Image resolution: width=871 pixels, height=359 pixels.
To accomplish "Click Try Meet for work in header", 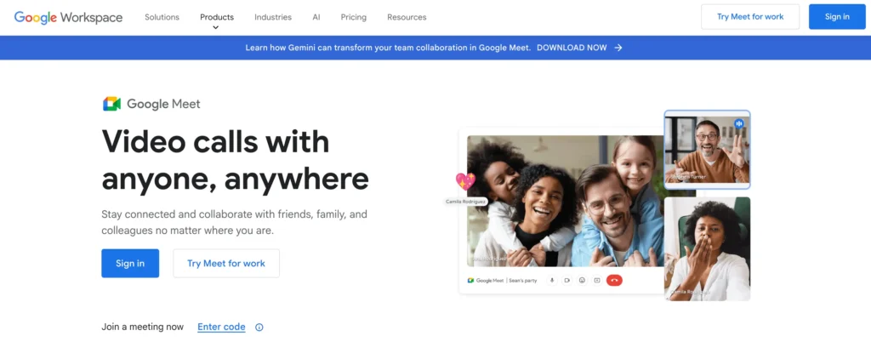I will pos(750,17).
